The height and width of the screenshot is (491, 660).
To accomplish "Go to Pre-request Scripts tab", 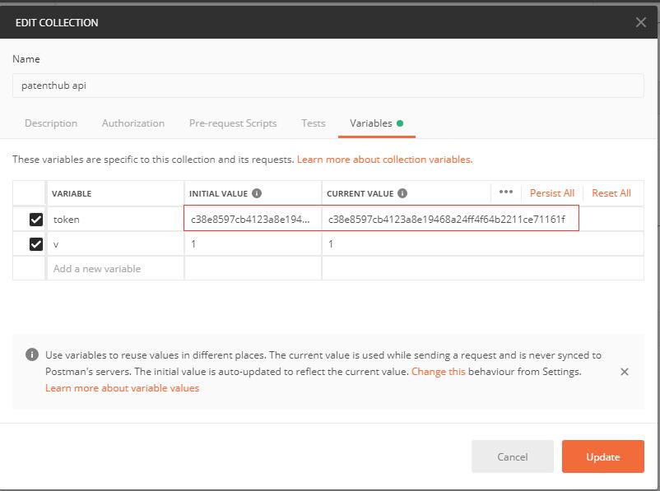I will (x=233, y=123).
